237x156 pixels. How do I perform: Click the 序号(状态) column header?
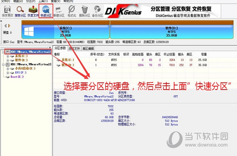[x=97, y=54]
